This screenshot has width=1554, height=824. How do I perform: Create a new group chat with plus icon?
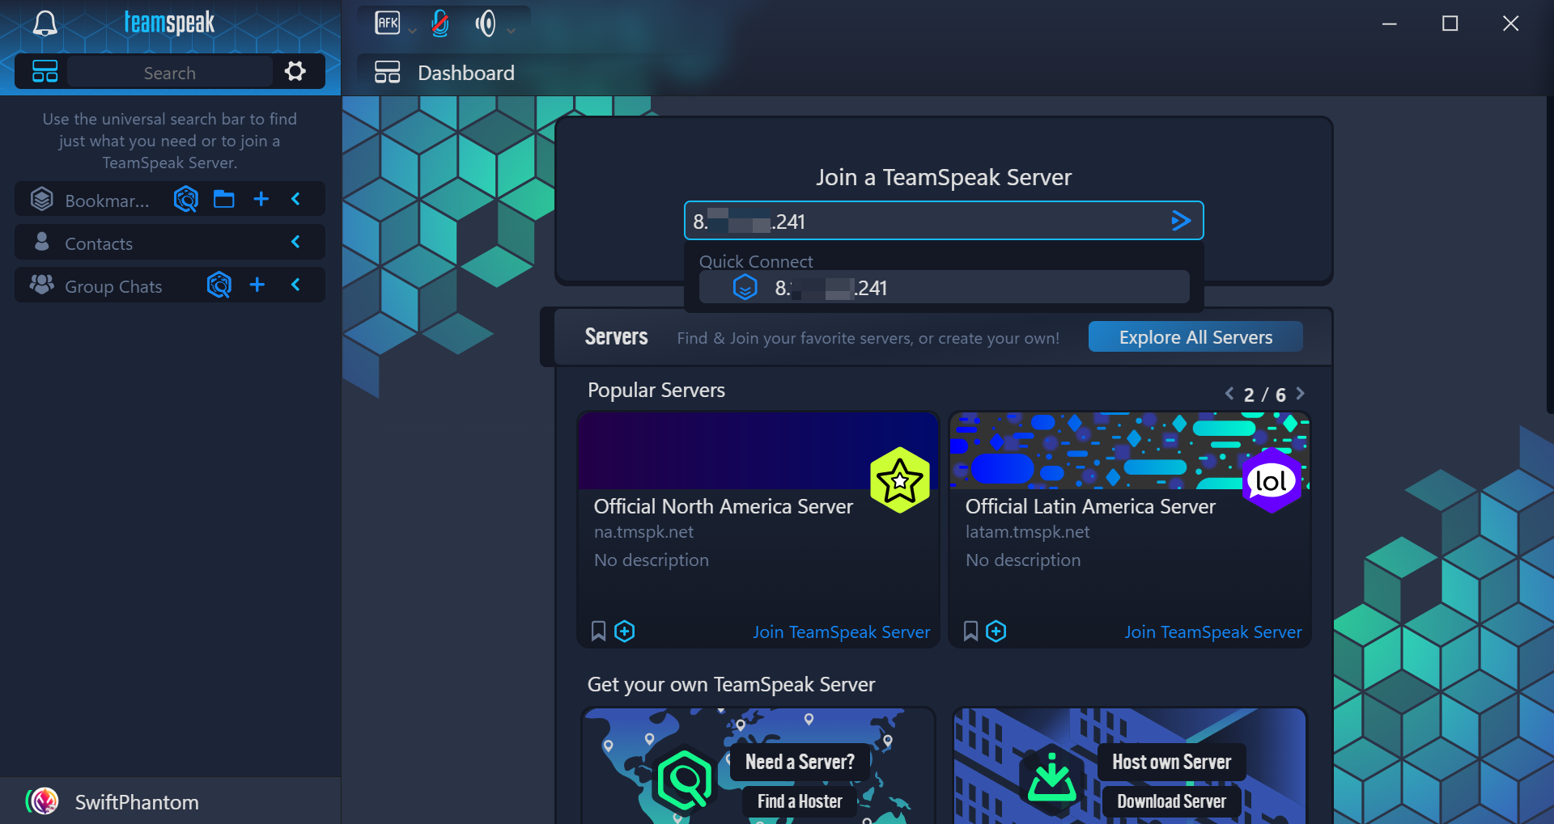tap(257, 285)
